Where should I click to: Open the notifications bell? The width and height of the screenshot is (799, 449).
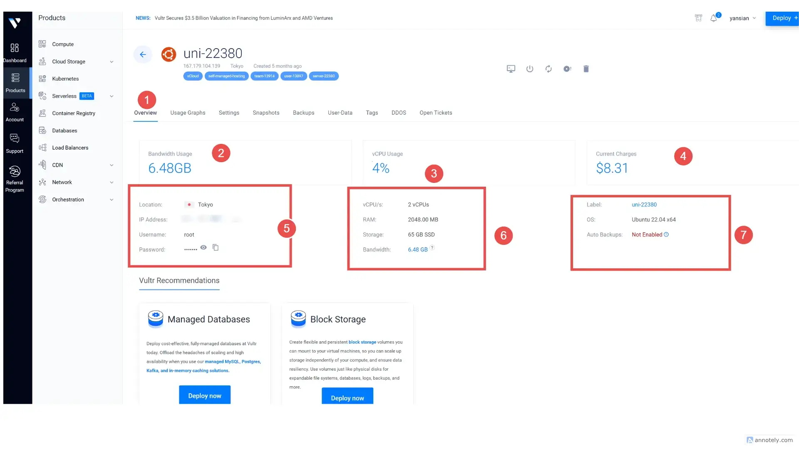714,18
